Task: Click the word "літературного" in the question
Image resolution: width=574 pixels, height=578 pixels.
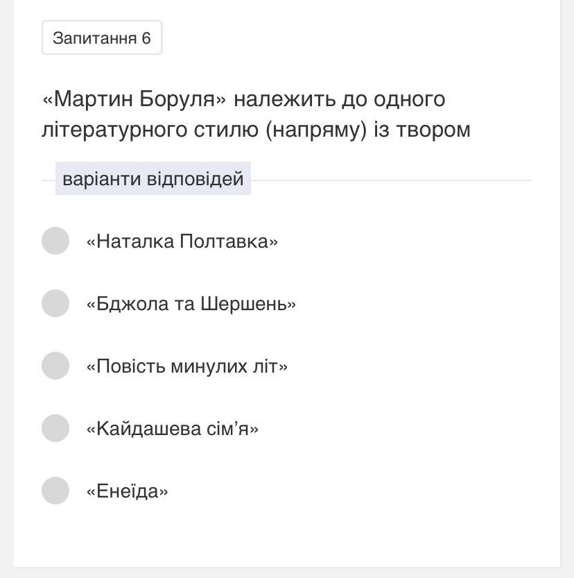Action: pos(115,130)
